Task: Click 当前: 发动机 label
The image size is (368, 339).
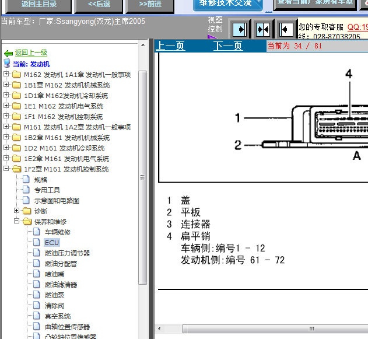Action: point(31,64)
